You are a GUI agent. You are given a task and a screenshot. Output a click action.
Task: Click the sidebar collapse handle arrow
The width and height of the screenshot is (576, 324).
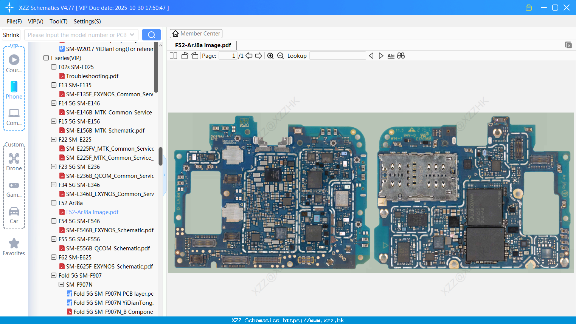(165, 175)
